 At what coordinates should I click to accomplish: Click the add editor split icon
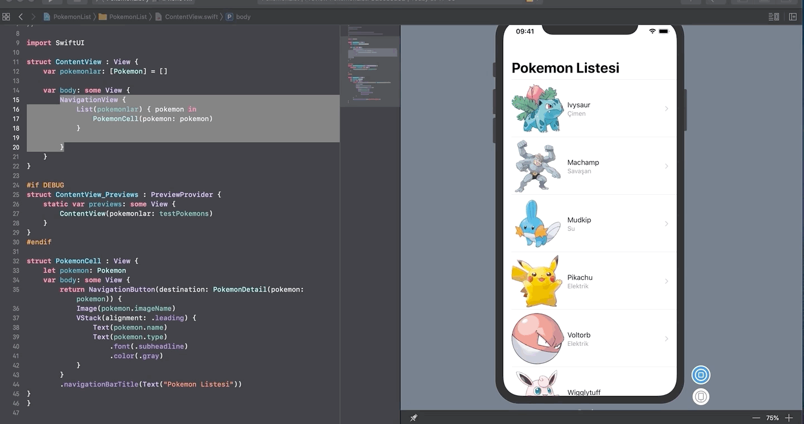(793, 17)
